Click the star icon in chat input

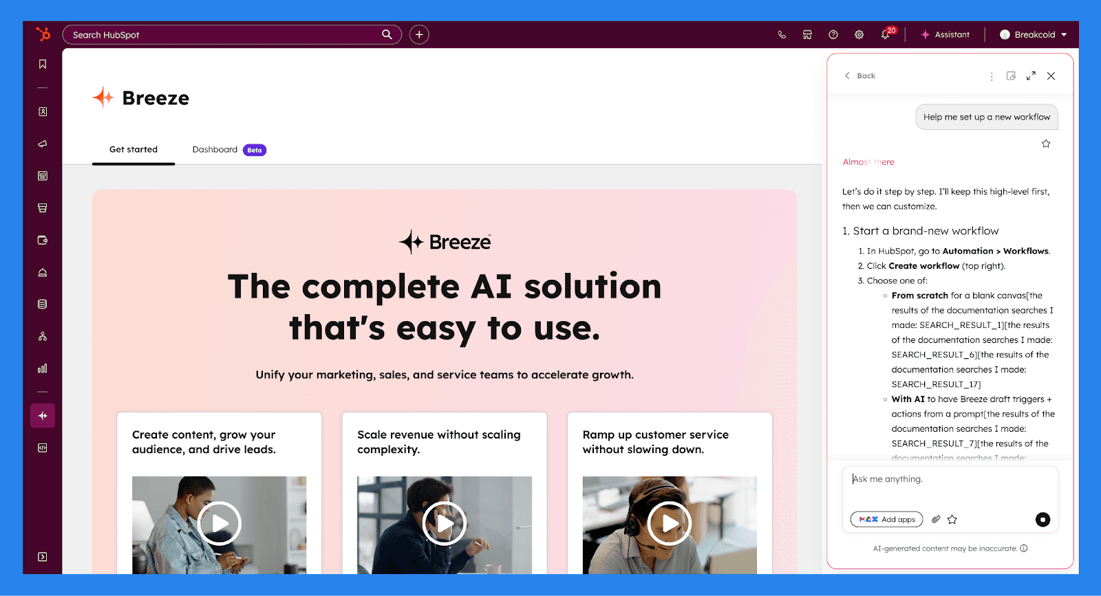pos(952,520)
